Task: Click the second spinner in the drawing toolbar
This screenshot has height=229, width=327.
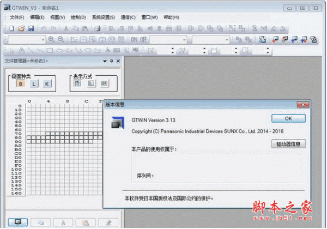Action: [x=204, y=51]
